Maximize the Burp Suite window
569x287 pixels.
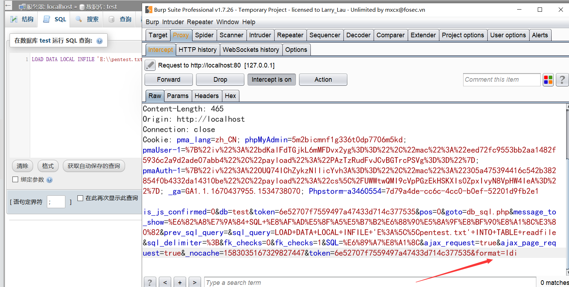540,10
